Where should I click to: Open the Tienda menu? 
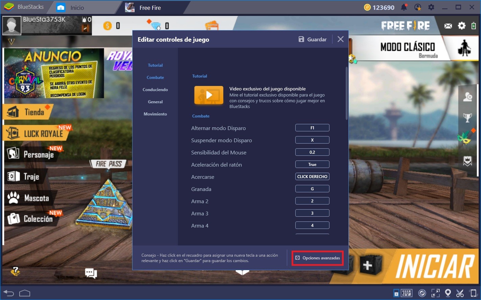click(x=28, y=112)
